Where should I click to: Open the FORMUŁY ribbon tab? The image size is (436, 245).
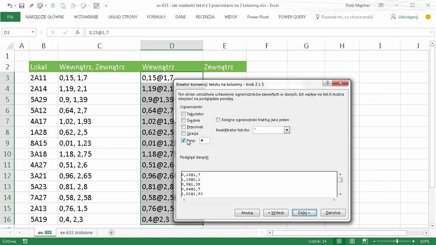[x=156, y=17]
